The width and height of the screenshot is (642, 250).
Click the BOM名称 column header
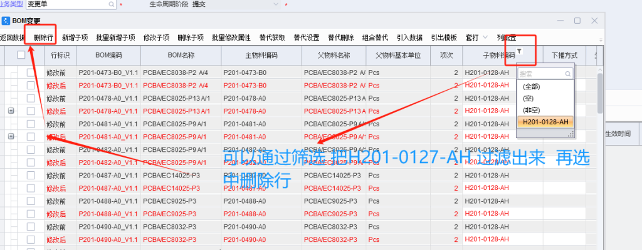coord(181,55)
